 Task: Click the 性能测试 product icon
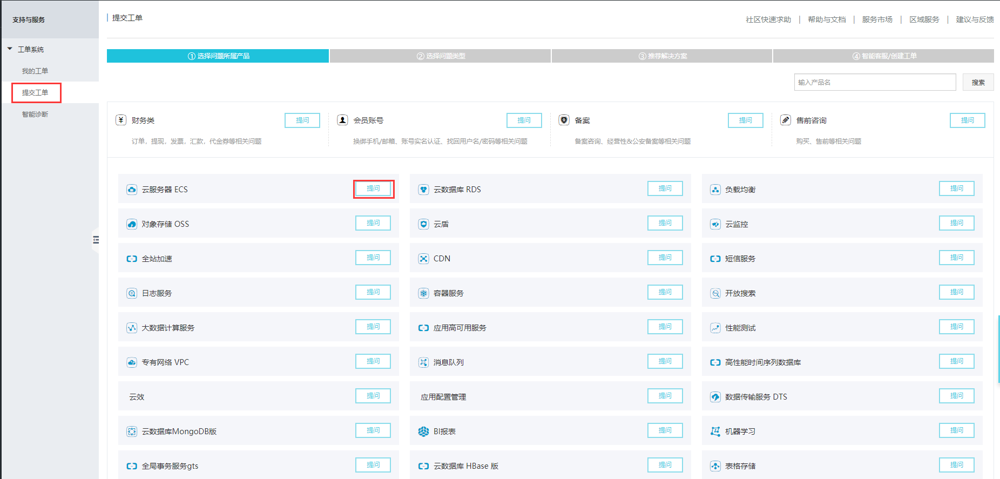[x=715, y=328]
